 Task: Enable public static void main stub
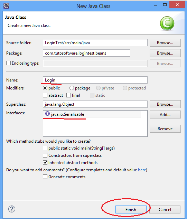(x=45, y=148)
